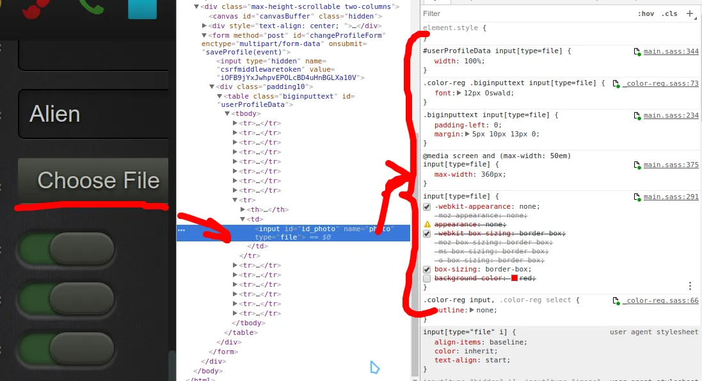Add new style rule with plus icon
The width and height of the screenshot is (702, 381).
click(x=690, y=13)
